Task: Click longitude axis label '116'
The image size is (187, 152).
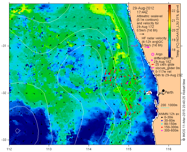Action: (169, 149)
